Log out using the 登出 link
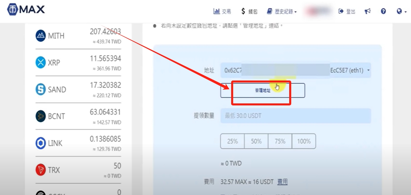 click(347, 11)
